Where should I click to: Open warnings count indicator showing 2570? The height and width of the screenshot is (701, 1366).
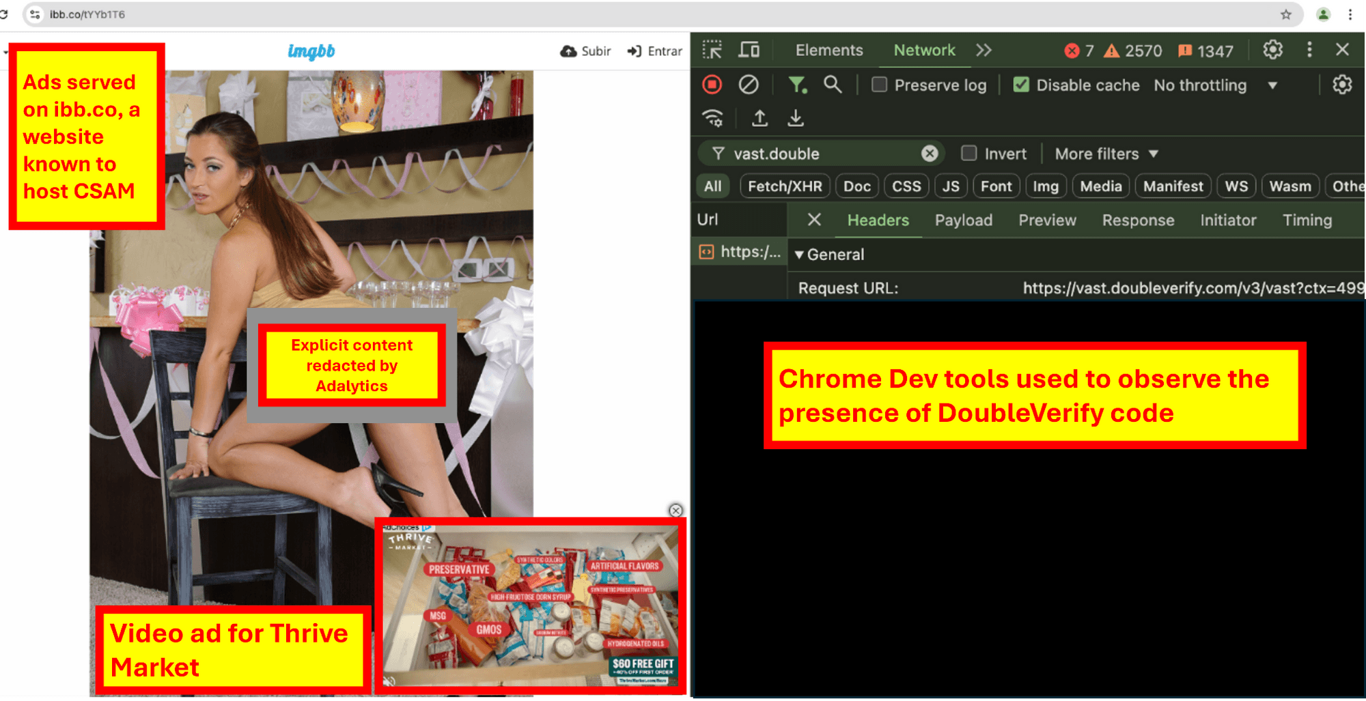coord(1133,51)
